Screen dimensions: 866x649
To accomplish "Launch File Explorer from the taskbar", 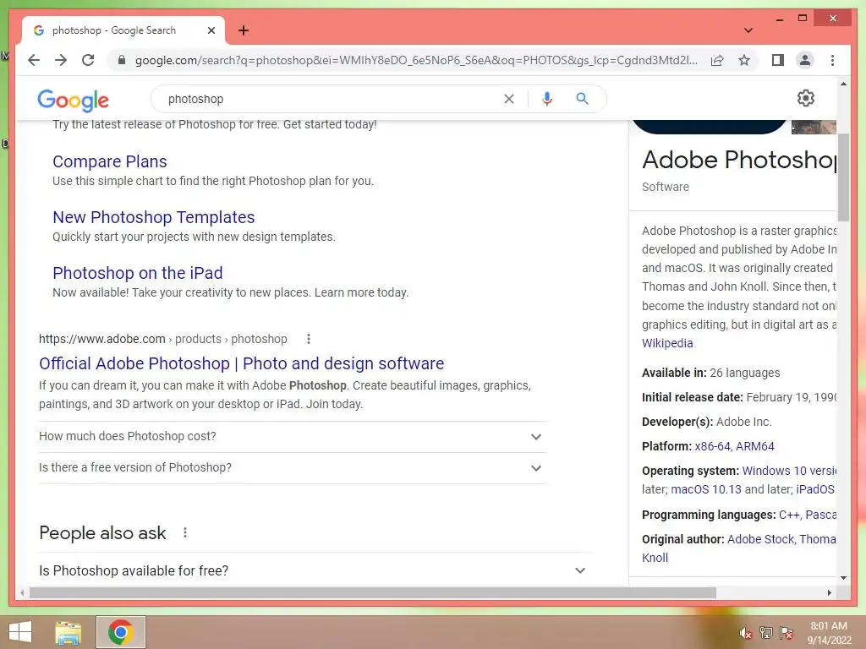I will [69, 632].
